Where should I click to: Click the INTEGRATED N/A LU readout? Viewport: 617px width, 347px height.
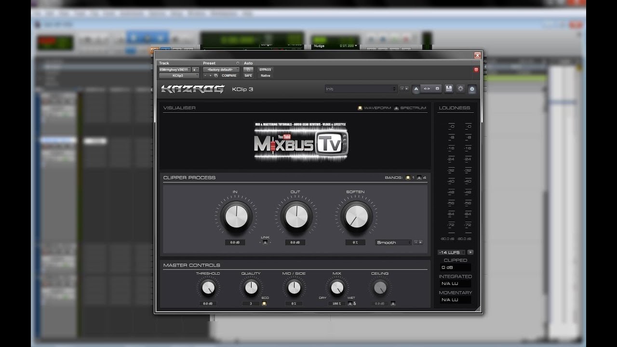coord(456,284)
